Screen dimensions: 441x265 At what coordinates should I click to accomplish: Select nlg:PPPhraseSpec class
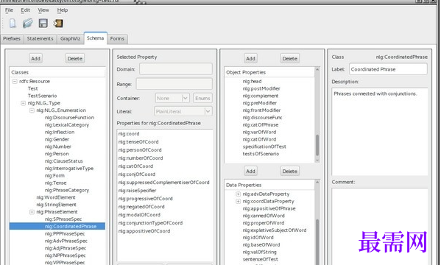(65, 234)
